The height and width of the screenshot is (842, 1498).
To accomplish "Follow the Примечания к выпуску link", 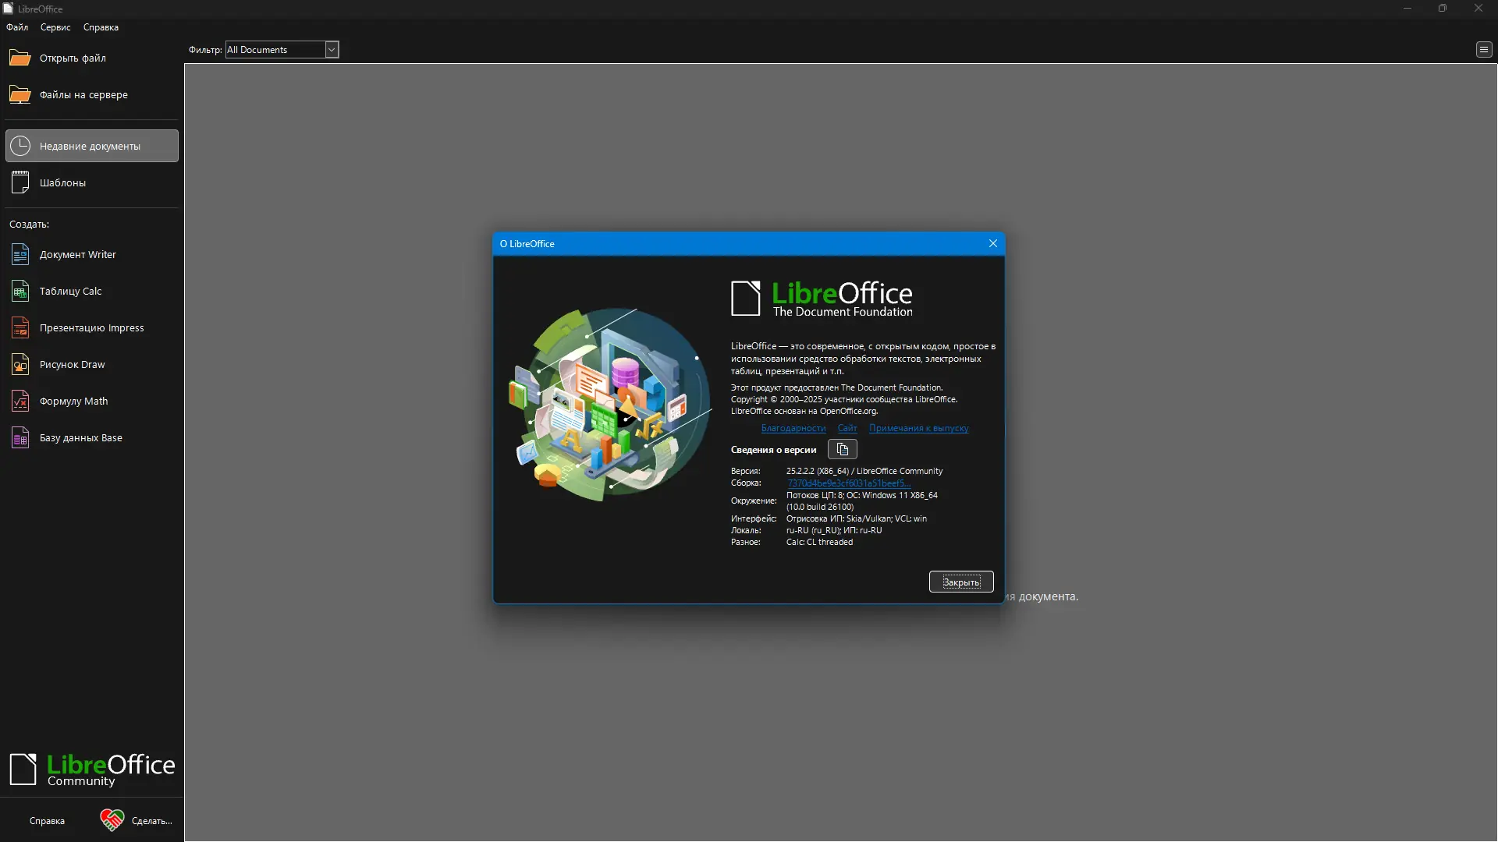I will (x=918, y=428).
